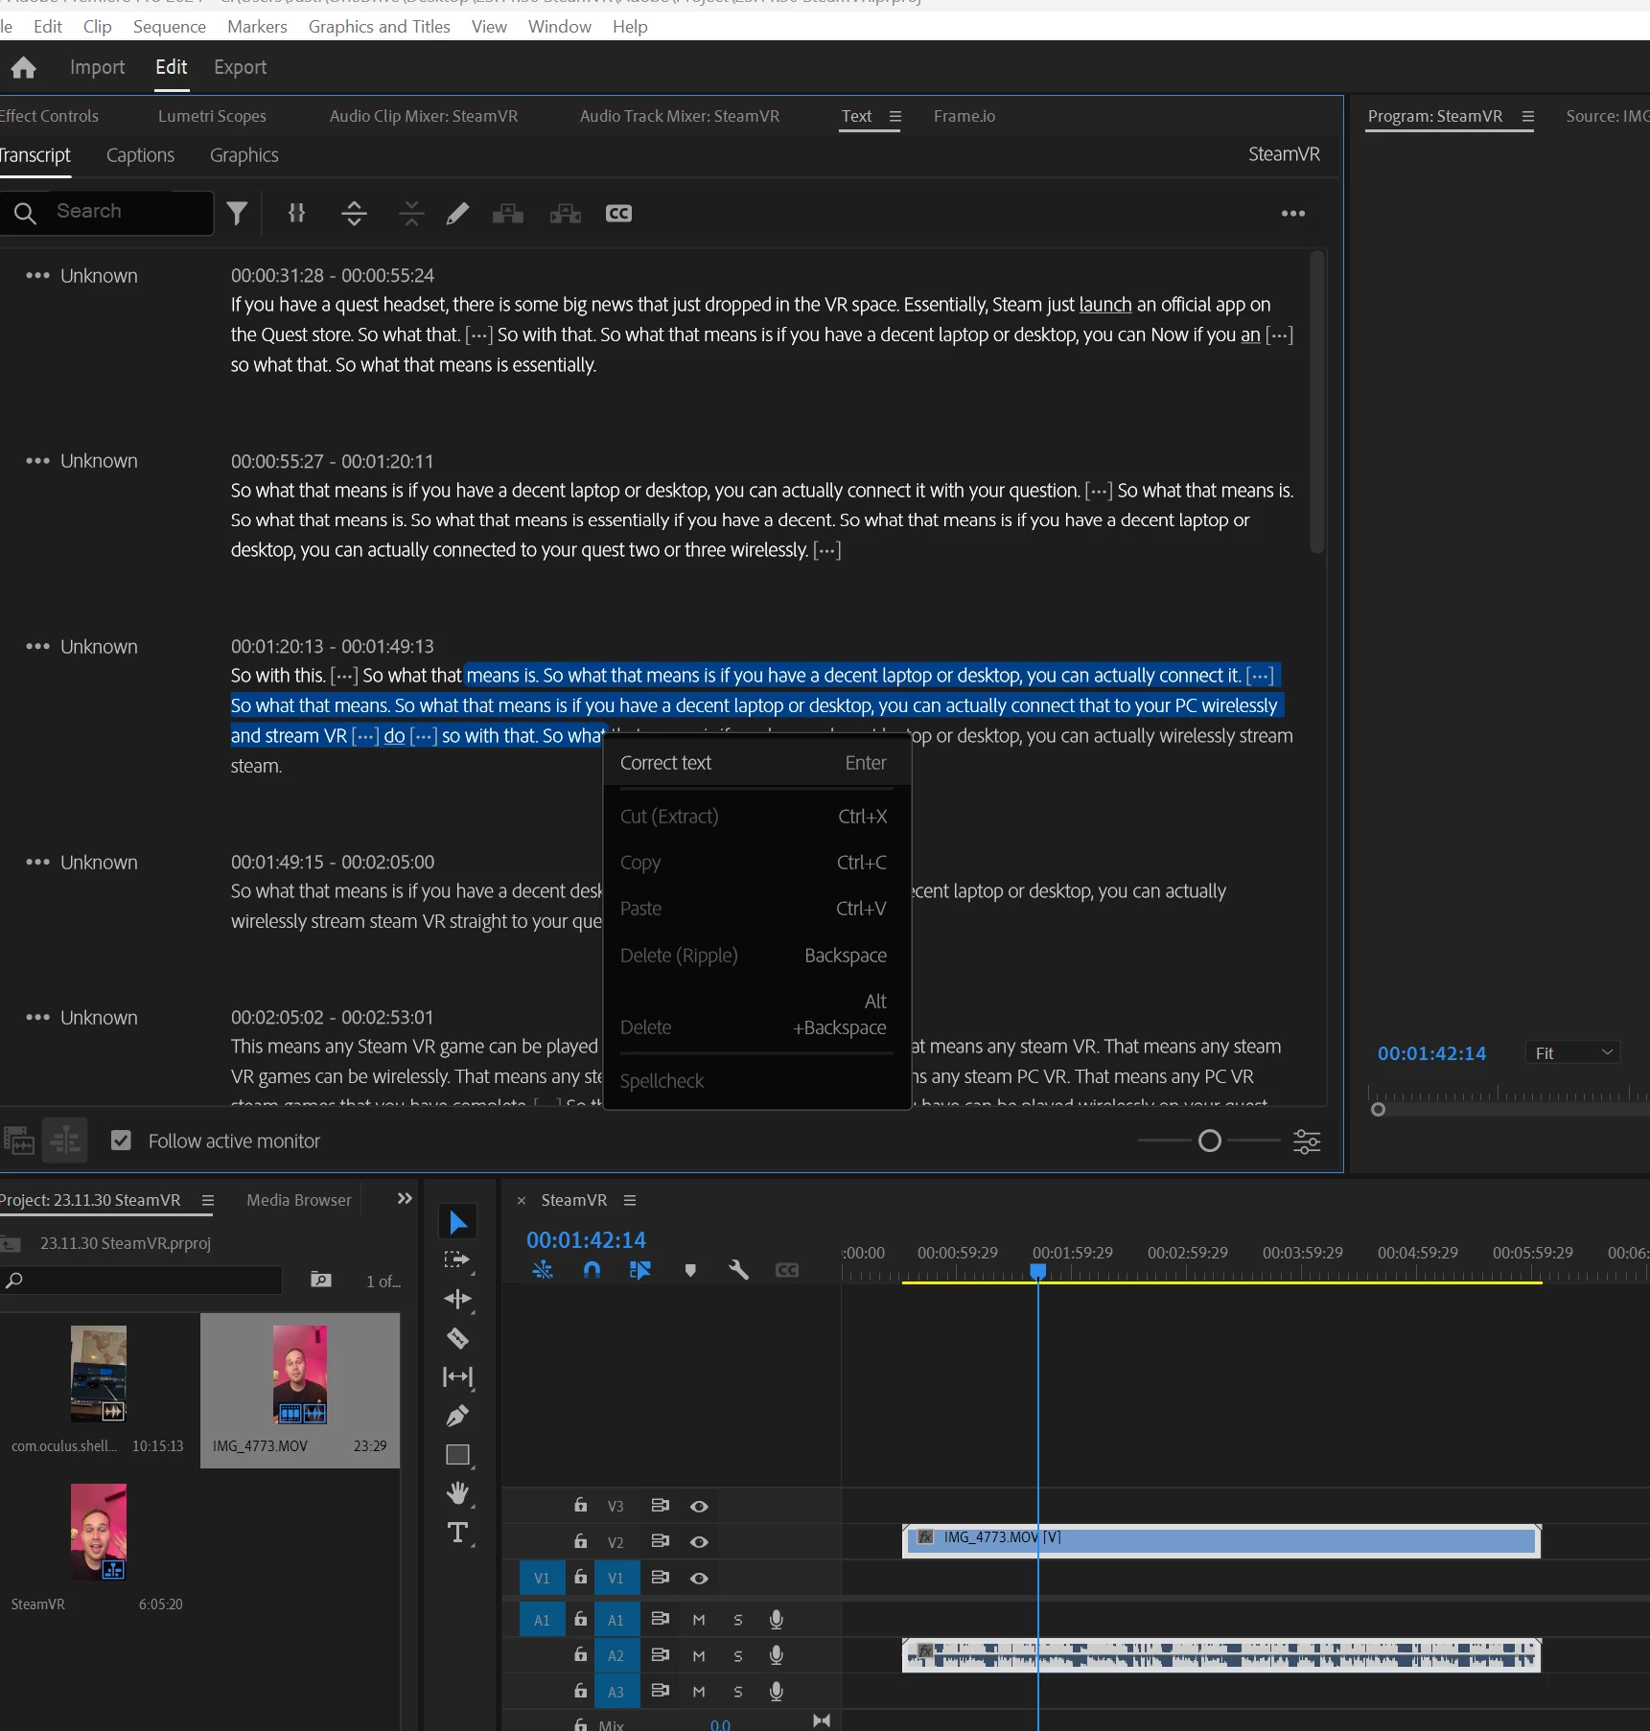
Task: Add a marker in timeline
Action: coord(690,1270)
